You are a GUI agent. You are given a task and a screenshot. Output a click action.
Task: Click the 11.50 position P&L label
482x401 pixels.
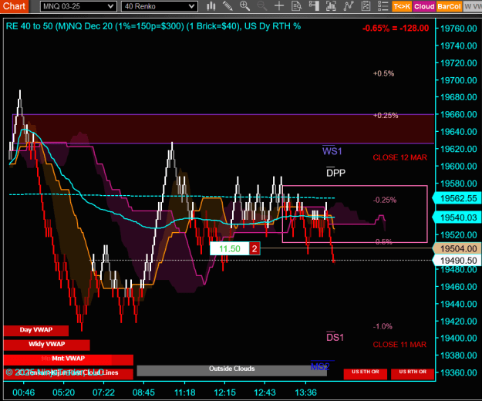(x=230, y=248)
